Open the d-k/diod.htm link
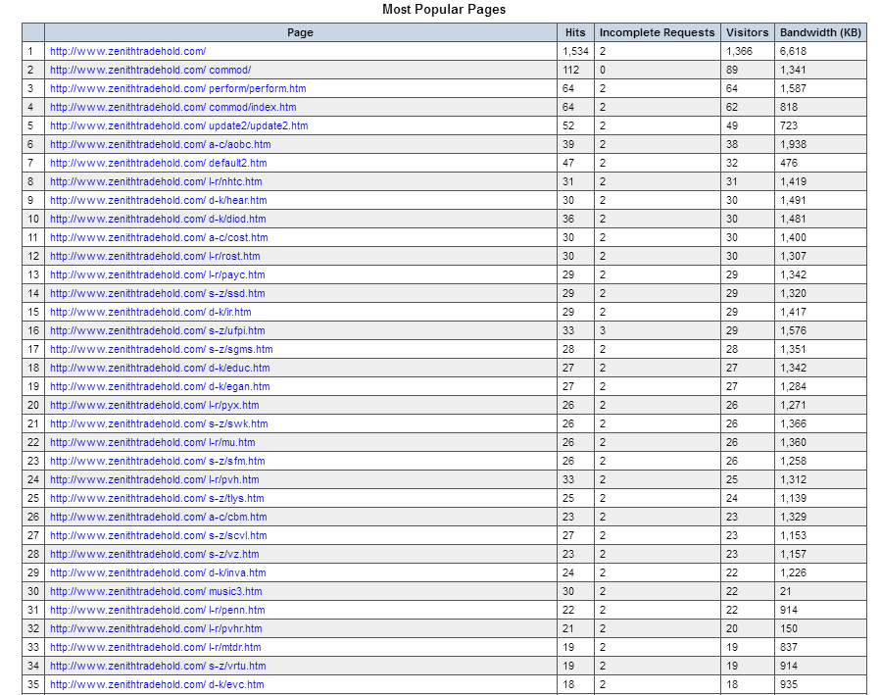This screenshot has height=695, width=881. coord(158,219)
